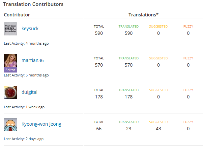Click Kyeong-won Jeong's total of 66
This screenshot has height=146, width=204.
pos(99,129)
